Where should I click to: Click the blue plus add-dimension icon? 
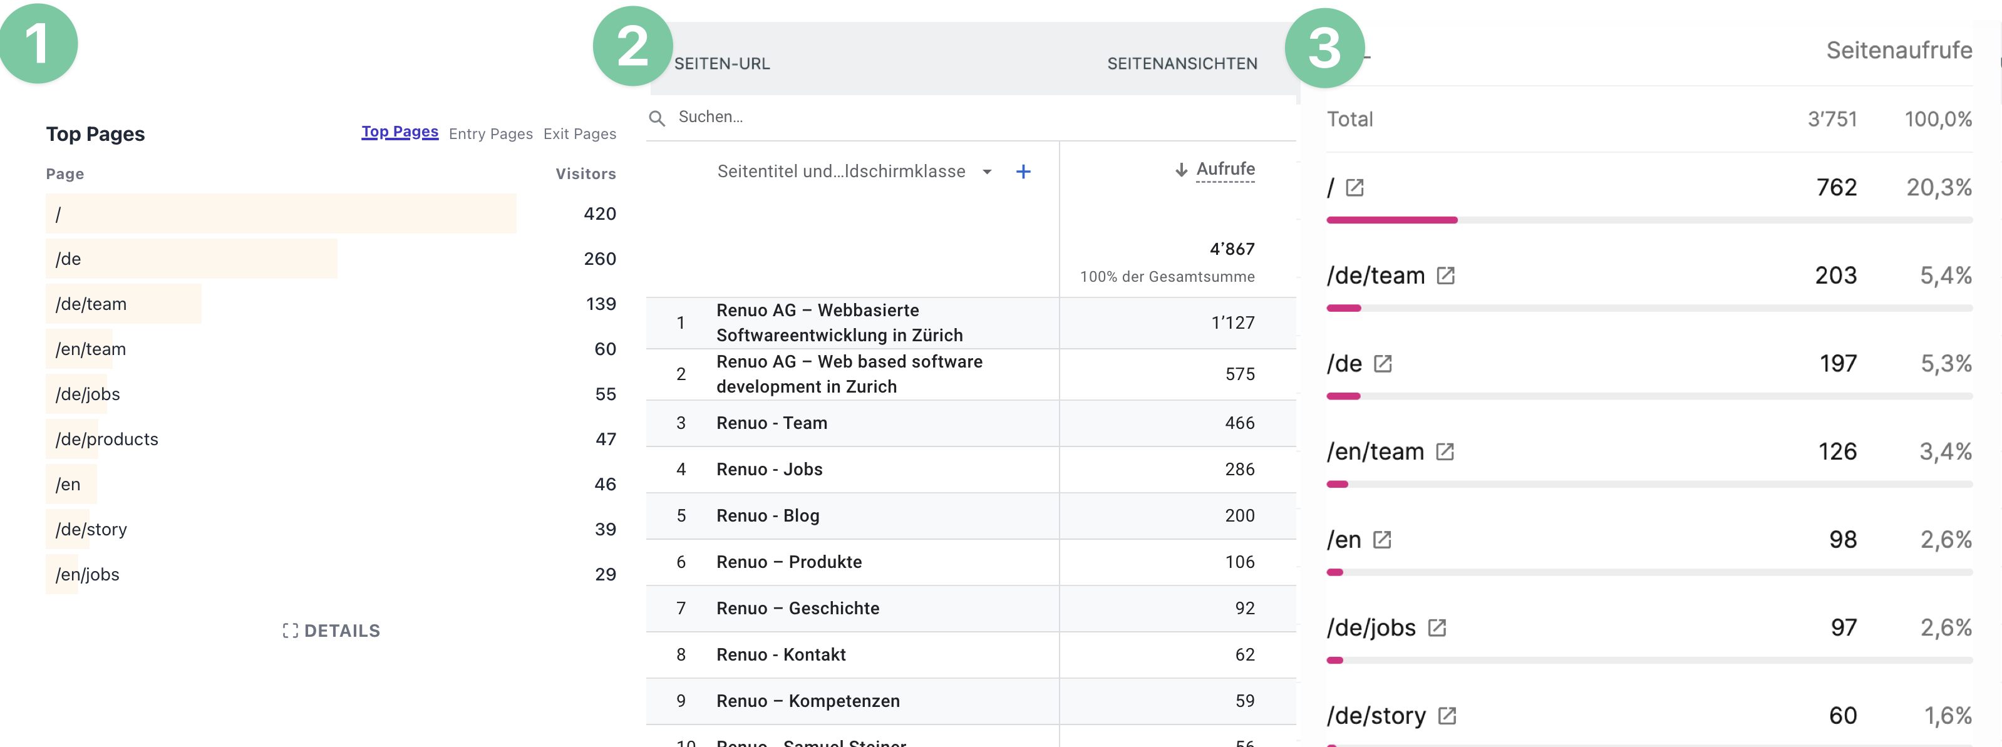(x=1023, y=172)
